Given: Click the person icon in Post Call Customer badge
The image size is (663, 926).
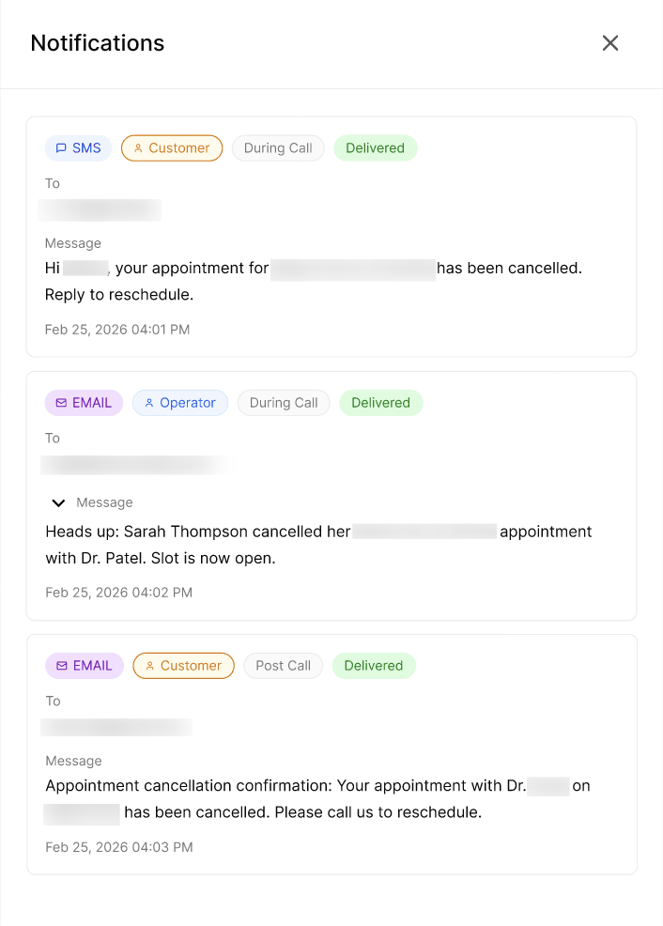Looking at the screenshot, I should click(x=150, y=666).
